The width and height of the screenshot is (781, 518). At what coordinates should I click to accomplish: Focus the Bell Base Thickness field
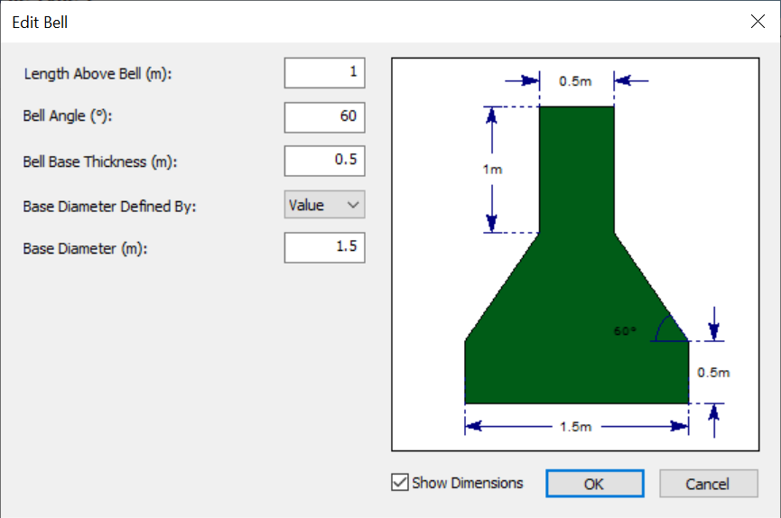[324, 162]
